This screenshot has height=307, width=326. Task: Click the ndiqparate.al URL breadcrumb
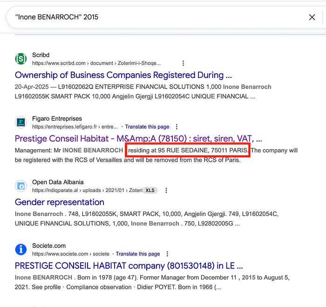click(x=87, y=191)
